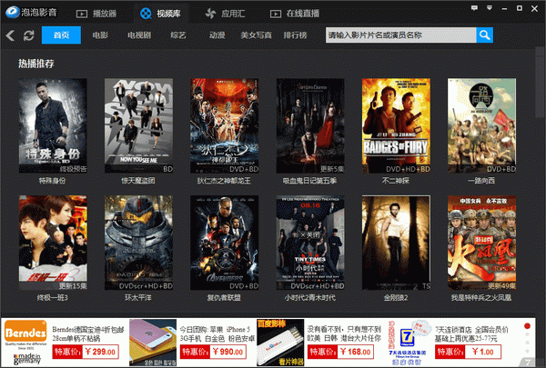Switch to the 播放器 tab
The width and height of the screenshot is (546, 368).
(x=96, y=14)
